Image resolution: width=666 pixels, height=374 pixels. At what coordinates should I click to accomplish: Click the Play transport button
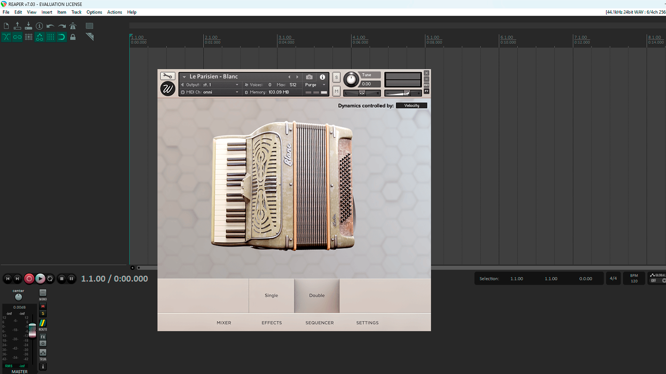[x=40, y=279]
